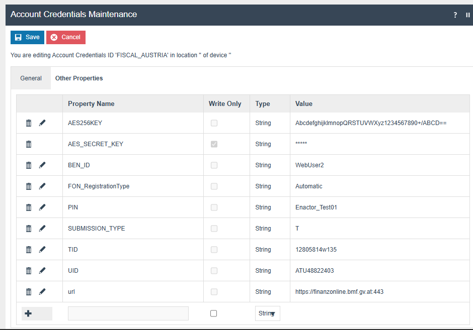
Task: Edit the AES256KEY property
Action: 42,123
